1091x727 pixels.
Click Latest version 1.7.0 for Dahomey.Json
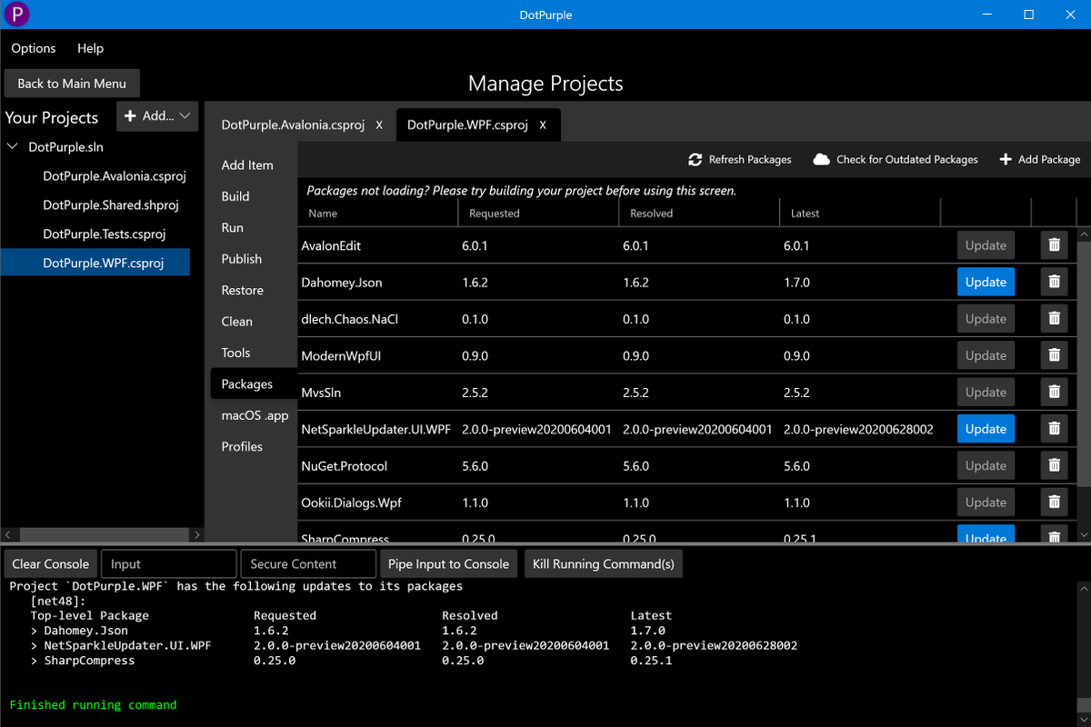[796, 283]
